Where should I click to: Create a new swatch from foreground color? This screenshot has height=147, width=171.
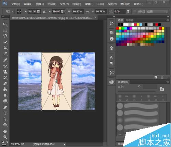pos(156,77)
